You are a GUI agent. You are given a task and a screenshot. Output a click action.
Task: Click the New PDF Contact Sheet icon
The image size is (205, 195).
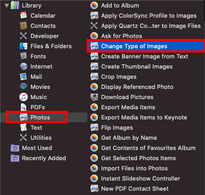94,189
